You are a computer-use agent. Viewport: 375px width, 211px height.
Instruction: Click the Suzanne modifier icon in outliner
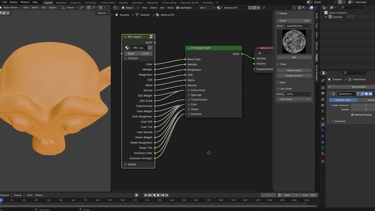pos(348,17)
